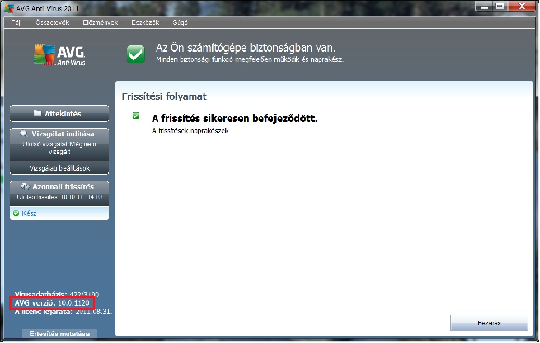This screenshot has width=540, height=343.
Task: Click the highlighted AVG verzió 10.0.1120 text
Action: click(x=52, y=302)
